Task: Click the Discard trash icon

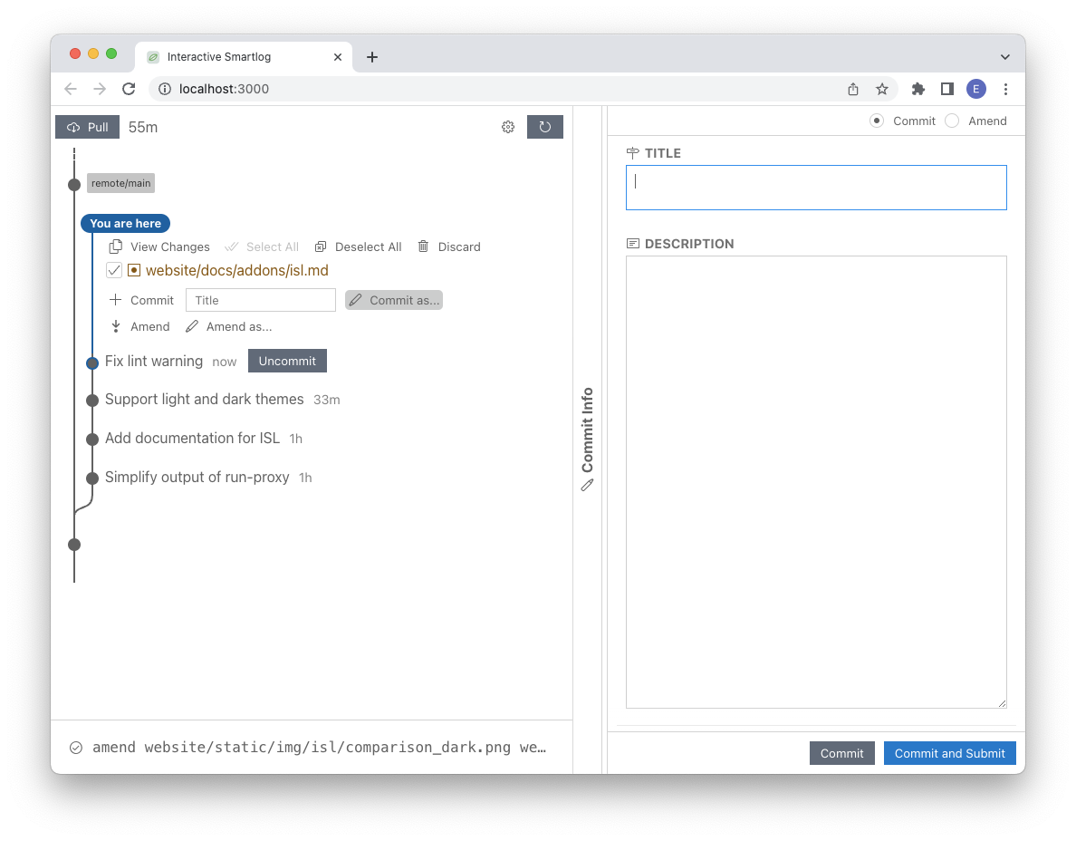Action: pos(422,246)
